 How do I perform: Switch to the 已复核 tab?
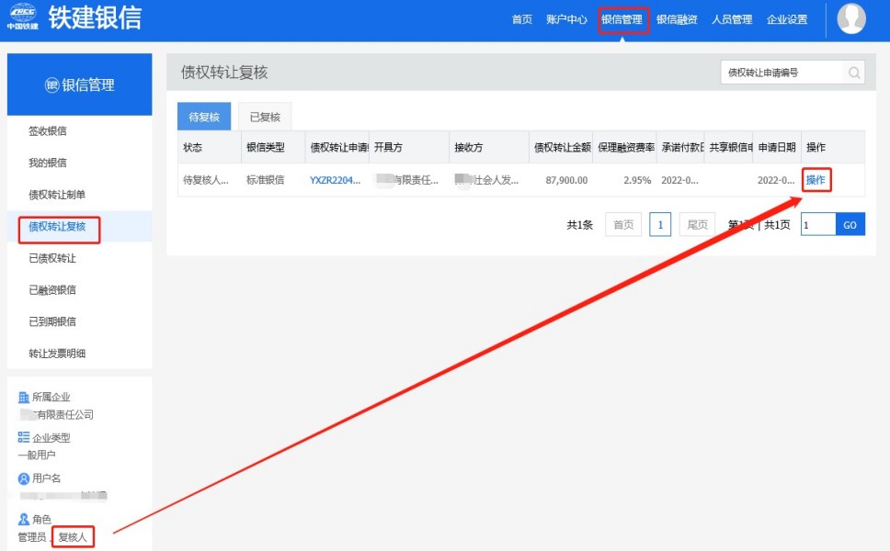click(x=265, y=118)
